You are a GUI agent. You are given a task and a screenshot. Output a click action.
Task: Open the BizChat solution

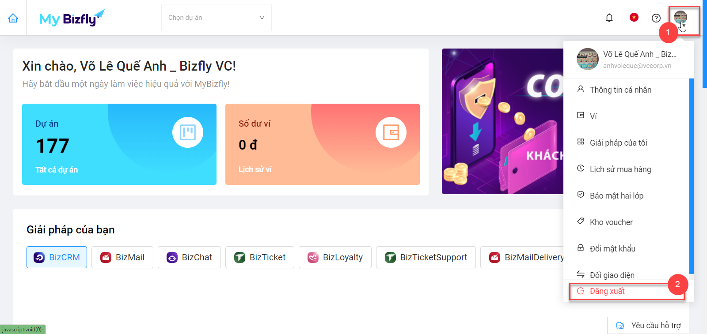pos(189,257)
